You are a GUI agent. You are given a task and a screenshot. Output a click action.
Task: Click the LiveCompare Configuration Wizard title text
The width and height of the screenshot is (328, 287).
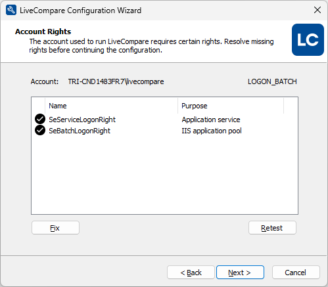(81, 11)
